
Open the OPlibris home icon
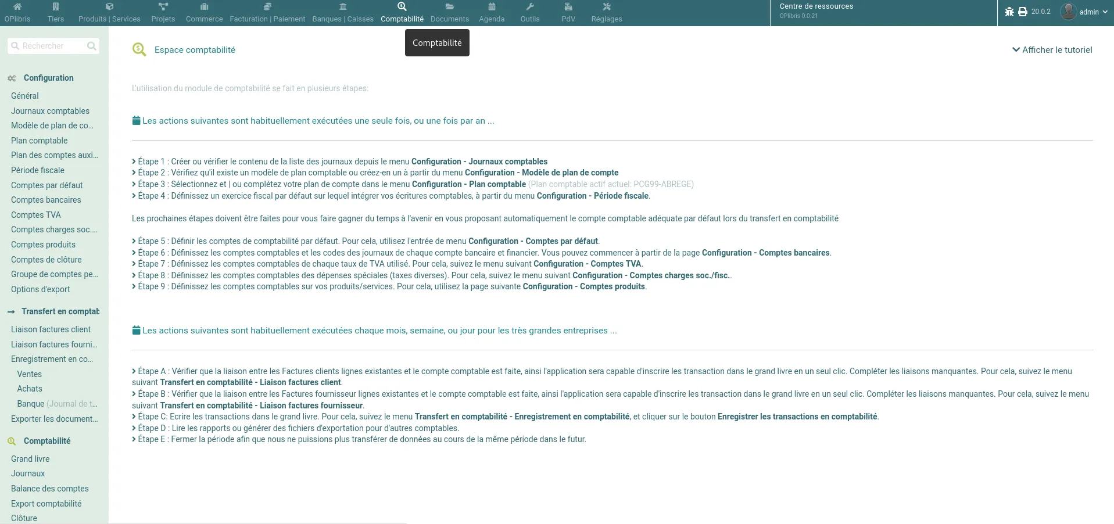[17, 7]
